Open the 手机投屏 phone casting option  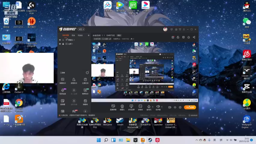click(x=131, y=108)
